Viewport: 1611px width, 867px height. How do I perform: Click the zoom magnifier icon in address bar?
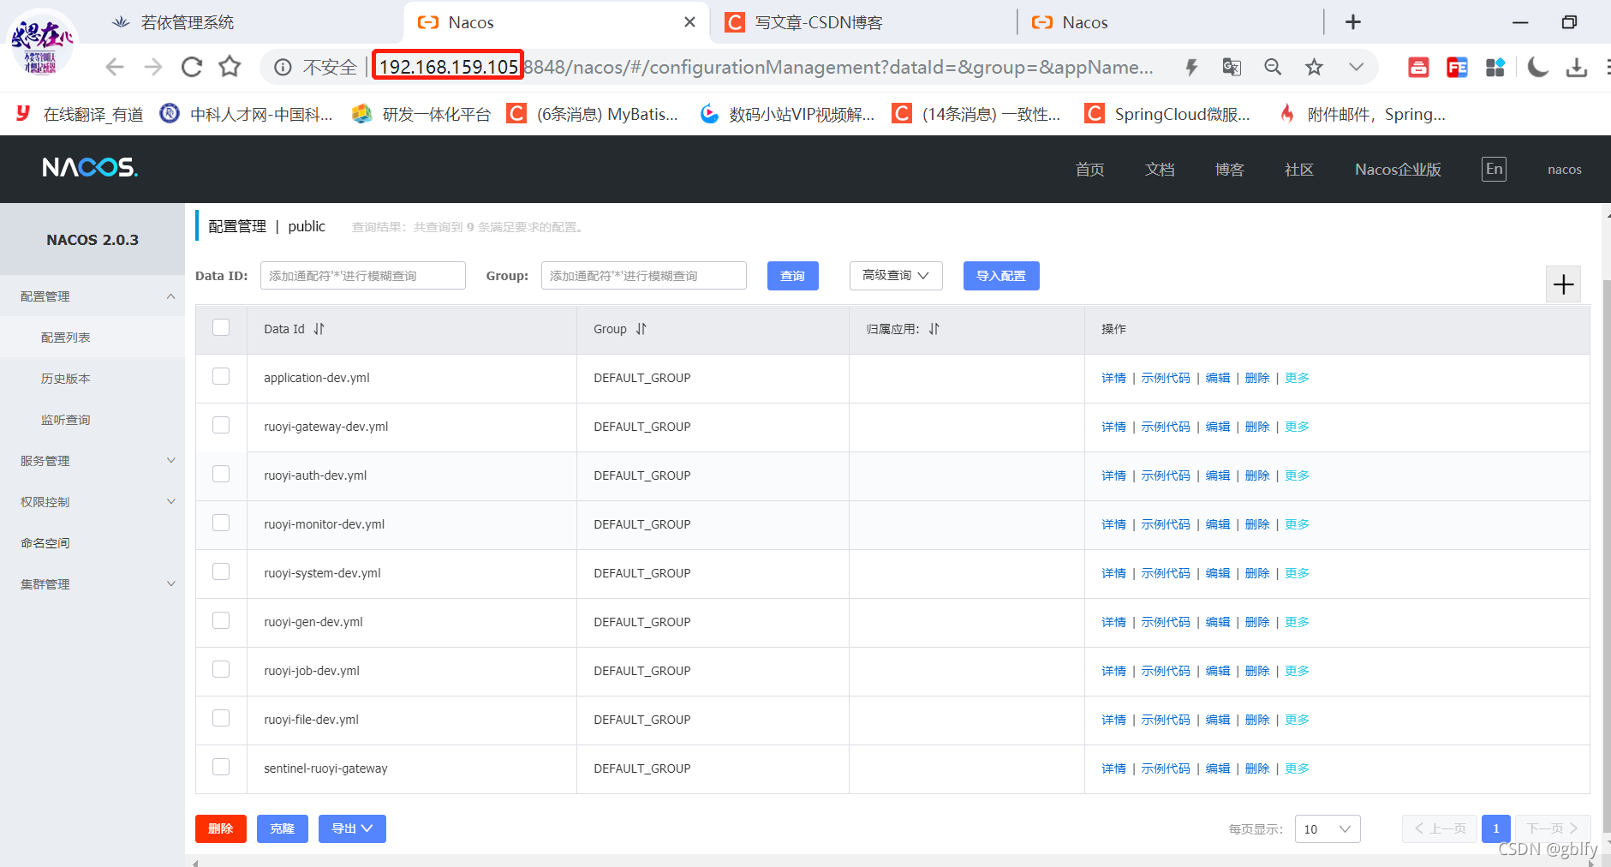coord(1273,67)
